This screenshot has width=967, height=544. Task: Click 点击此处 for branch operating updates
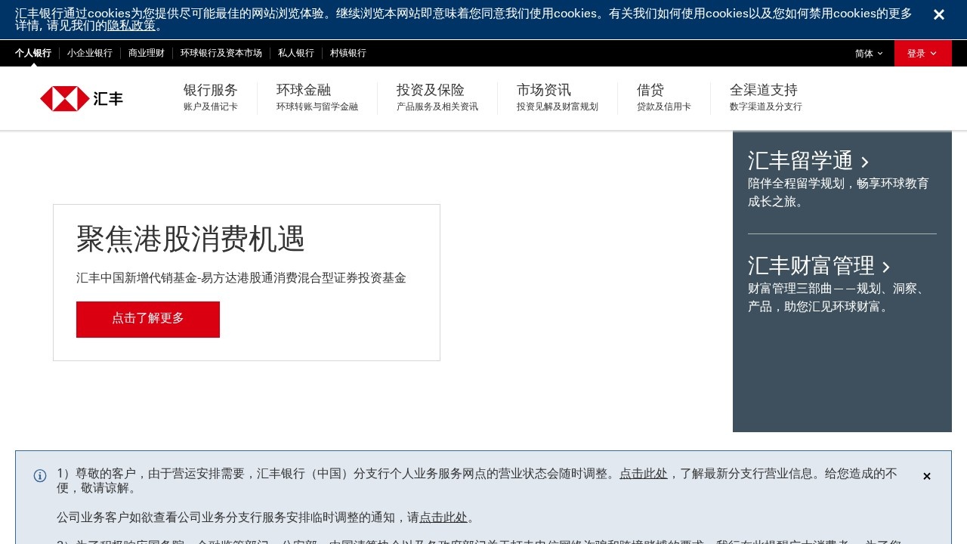pyautogui.click(x=643, y=474)
